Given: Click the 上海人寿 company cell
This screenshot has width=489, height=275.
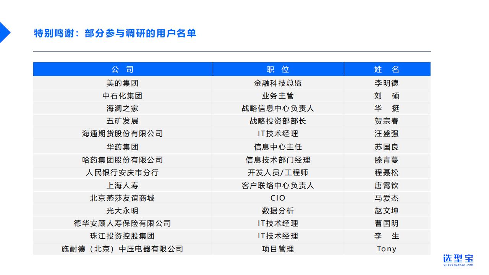Looking at the screenshot, I should click(x=123, y=185).
